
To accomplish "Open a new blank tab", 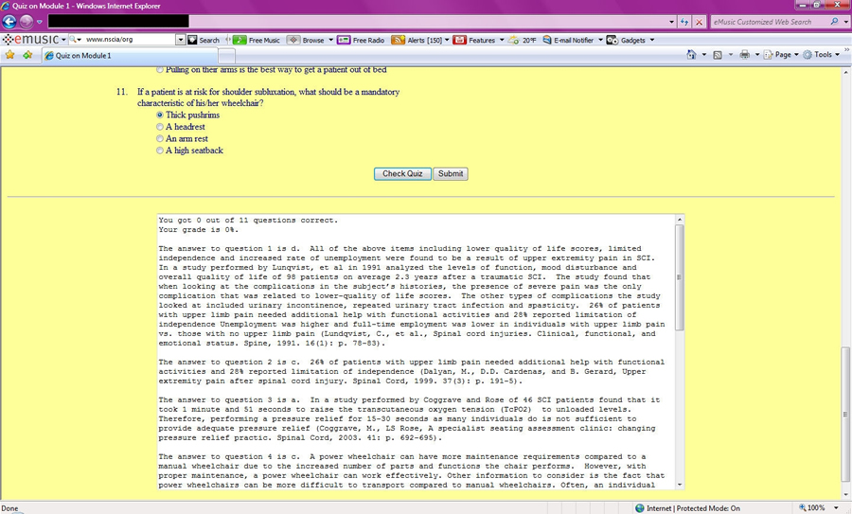I will [227, 56].
